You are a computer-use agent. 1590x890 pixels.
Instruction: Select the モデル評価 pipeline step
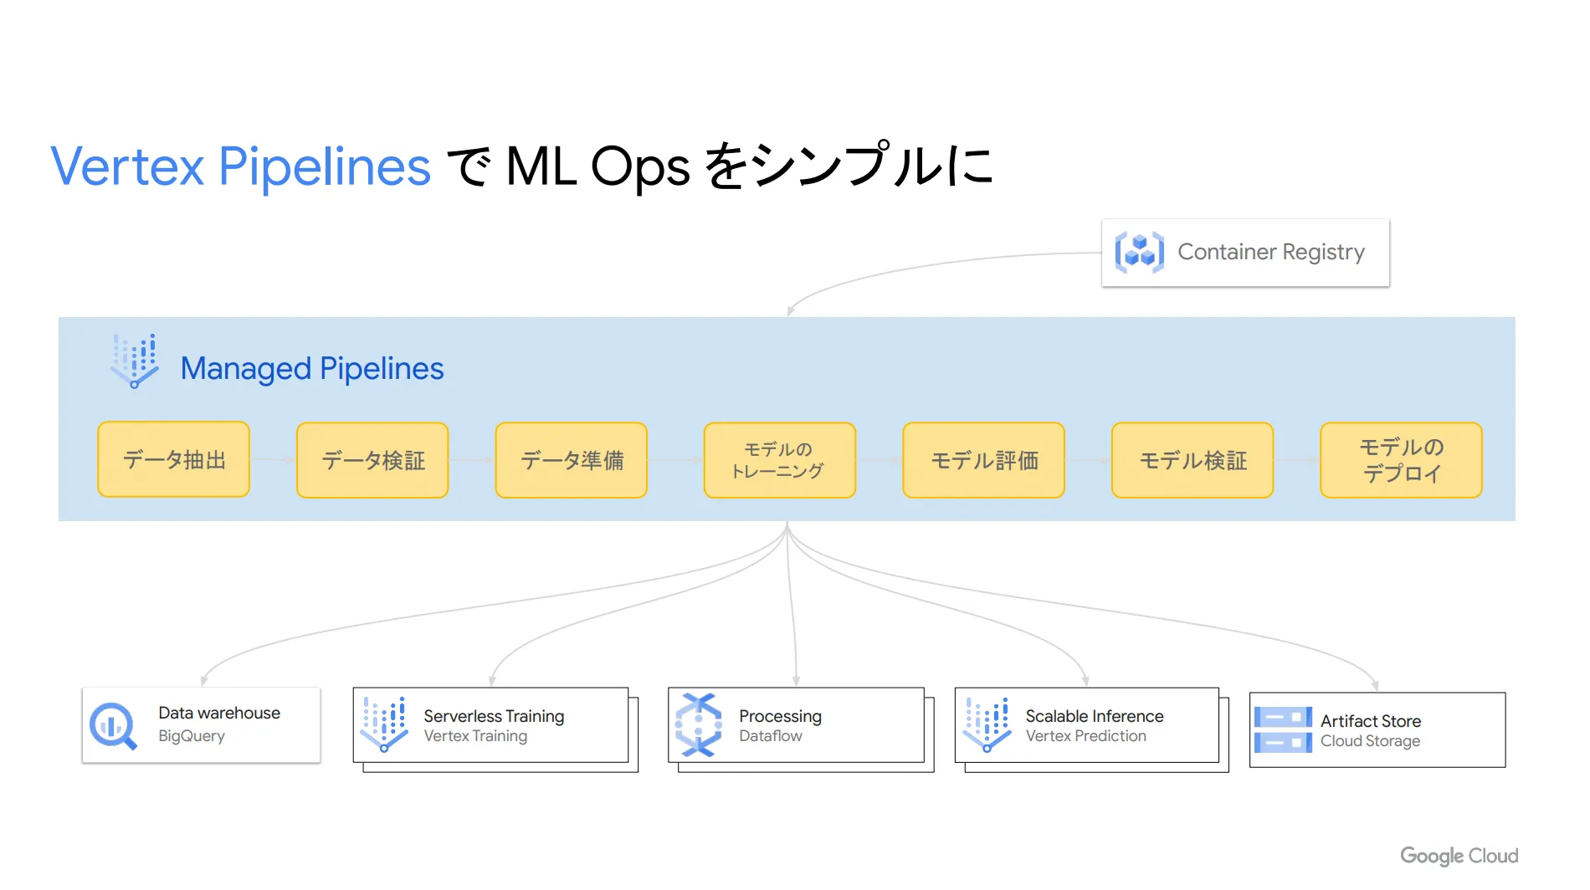pyautogui.click(x=984, y=460)
